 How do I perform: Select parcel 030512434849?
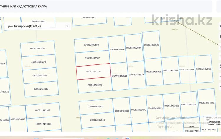point(120,76)
